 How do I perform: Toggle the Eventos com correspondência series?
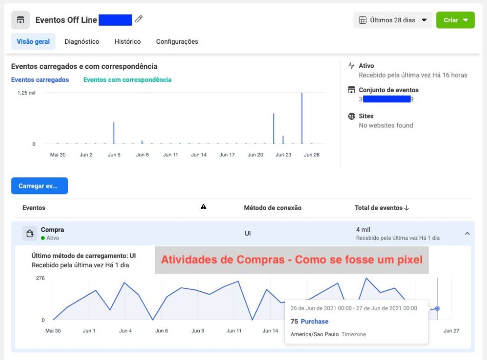pyautogui.click(x=127, y=80)
